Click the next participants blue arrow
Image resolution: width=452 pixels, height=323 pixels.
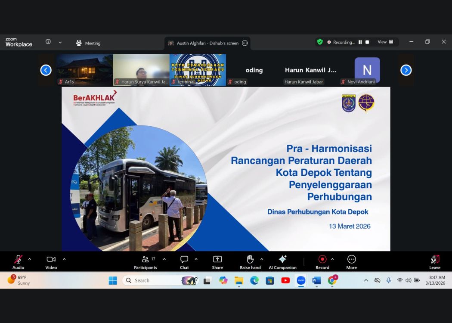pyautogui.click(x=406, y=70)
